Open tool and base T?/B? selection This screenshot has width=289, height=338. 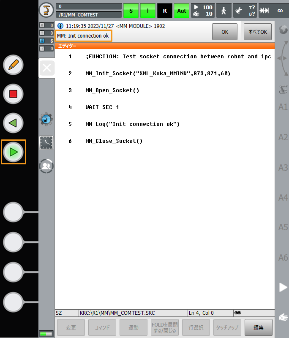pyautogui.click(x=245, y=11)
